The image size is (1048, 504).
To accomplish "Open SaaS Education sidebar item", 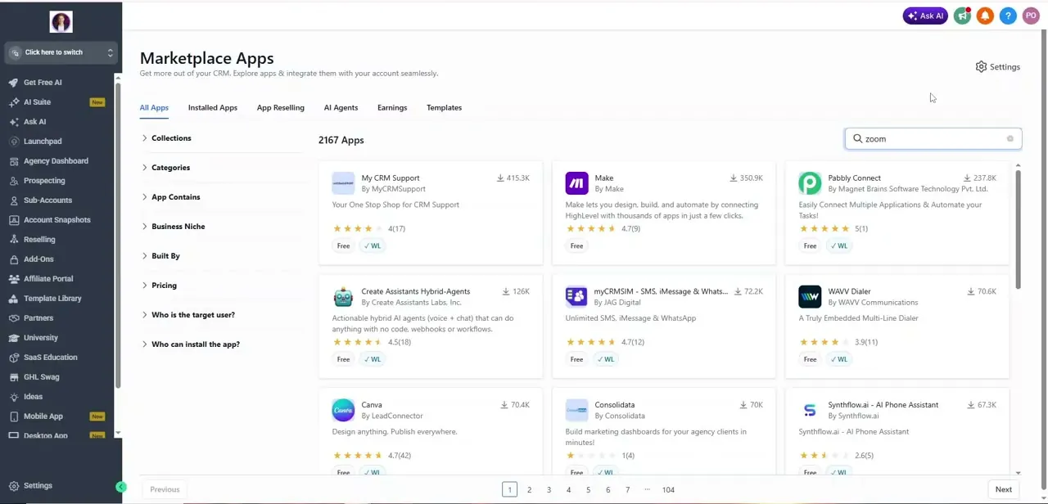I will click(50, 358).
